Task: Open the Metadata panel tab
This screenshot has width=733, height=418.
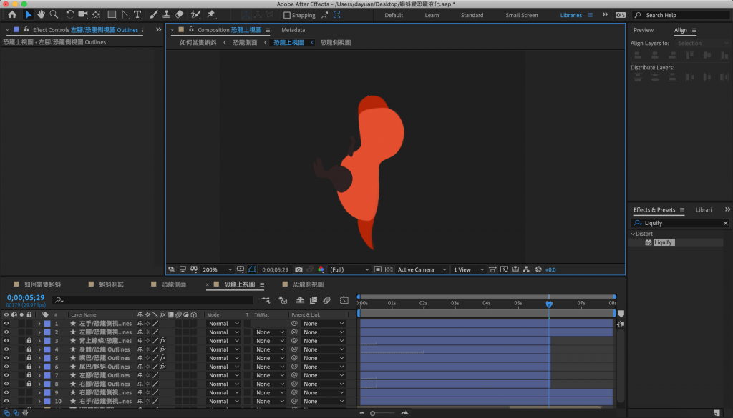Action: pos(293,30)
